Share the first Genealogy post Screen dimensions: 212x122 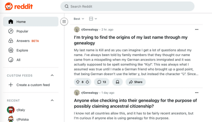[135, 82]
